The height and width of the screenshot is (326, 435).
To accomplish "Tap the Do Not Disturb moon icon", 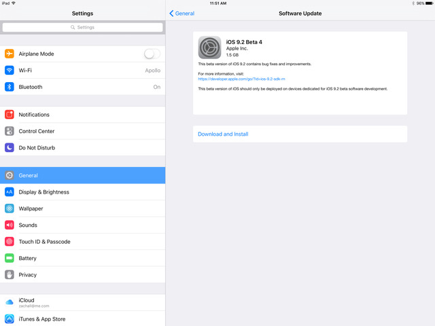I will click(x=10, y=147).
